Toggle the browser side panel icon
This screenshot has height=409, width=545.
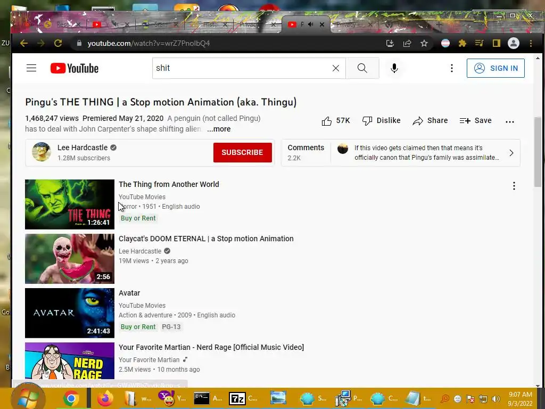[x=497, y=43]
